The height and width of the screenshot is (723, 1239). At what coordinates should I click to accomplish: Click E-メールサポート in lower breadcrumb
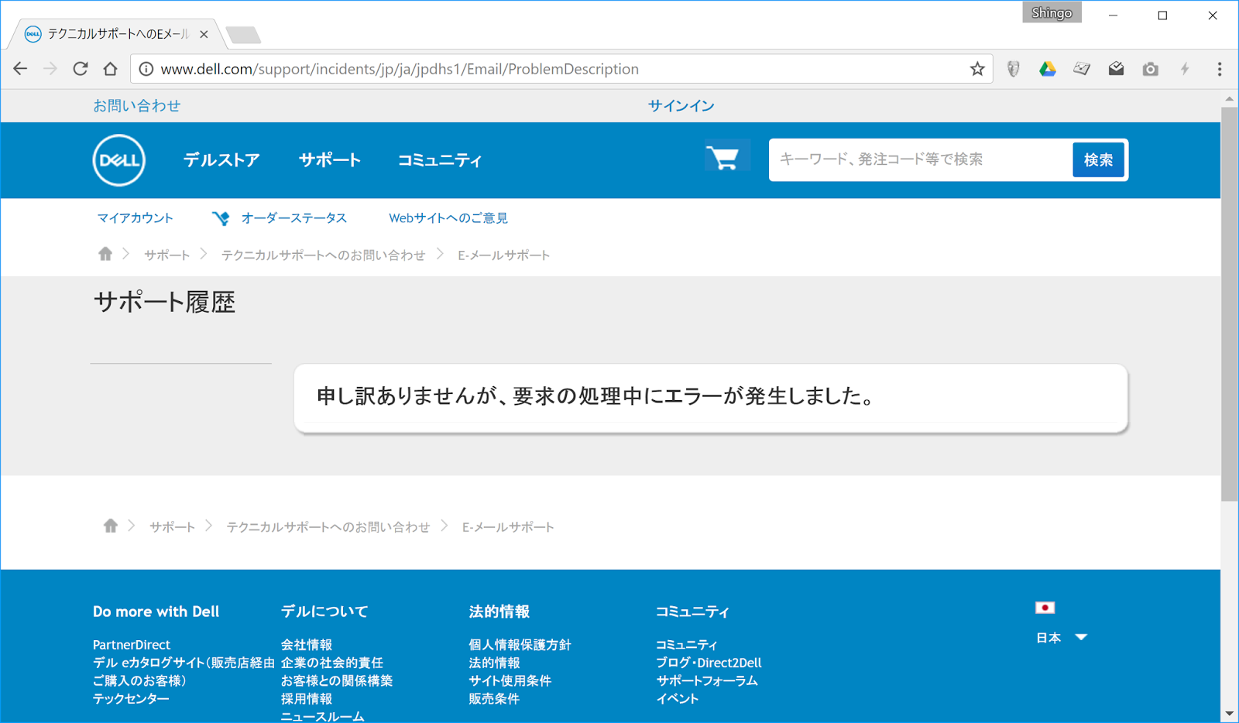509,526
